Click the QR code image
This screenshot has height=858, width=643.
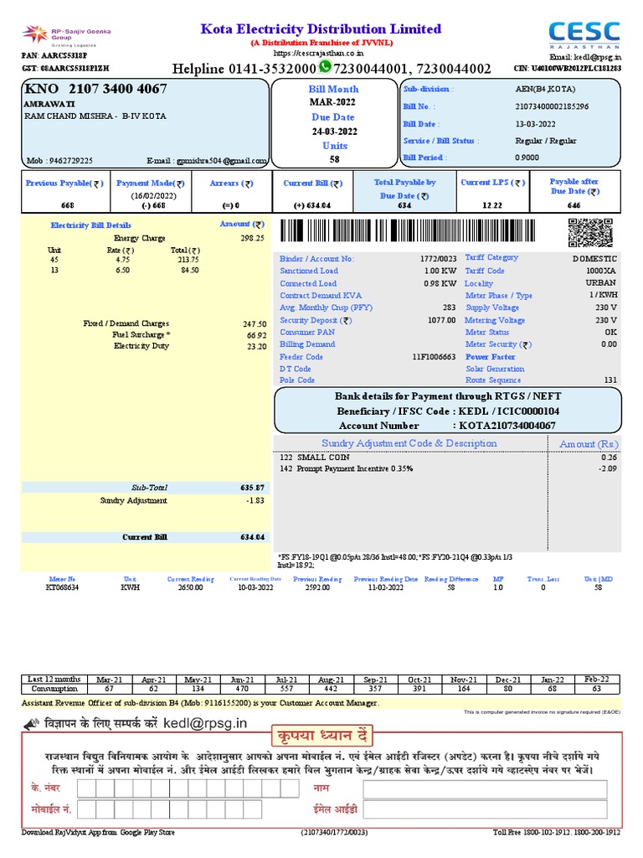[590, 233]
